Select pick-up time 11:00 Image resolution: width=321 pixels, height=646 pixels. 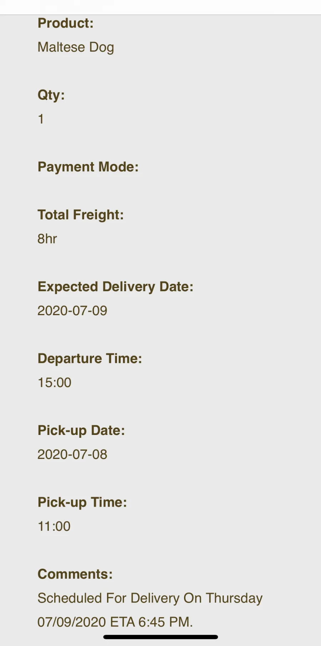click(x=54, y=527)
